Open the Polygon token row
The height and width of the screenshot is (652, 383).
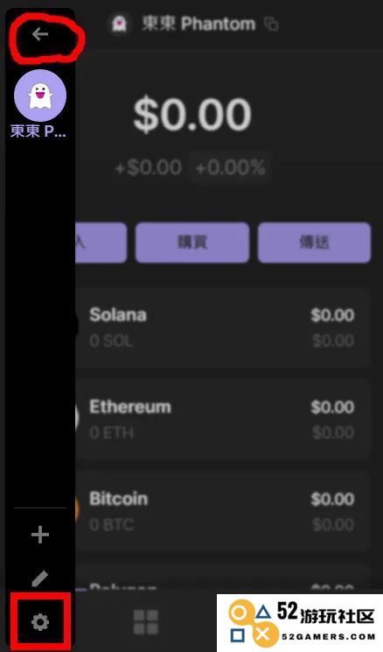(x=223, y=580)
